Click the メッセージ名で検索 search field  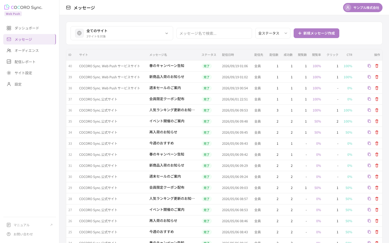point(214,33)
